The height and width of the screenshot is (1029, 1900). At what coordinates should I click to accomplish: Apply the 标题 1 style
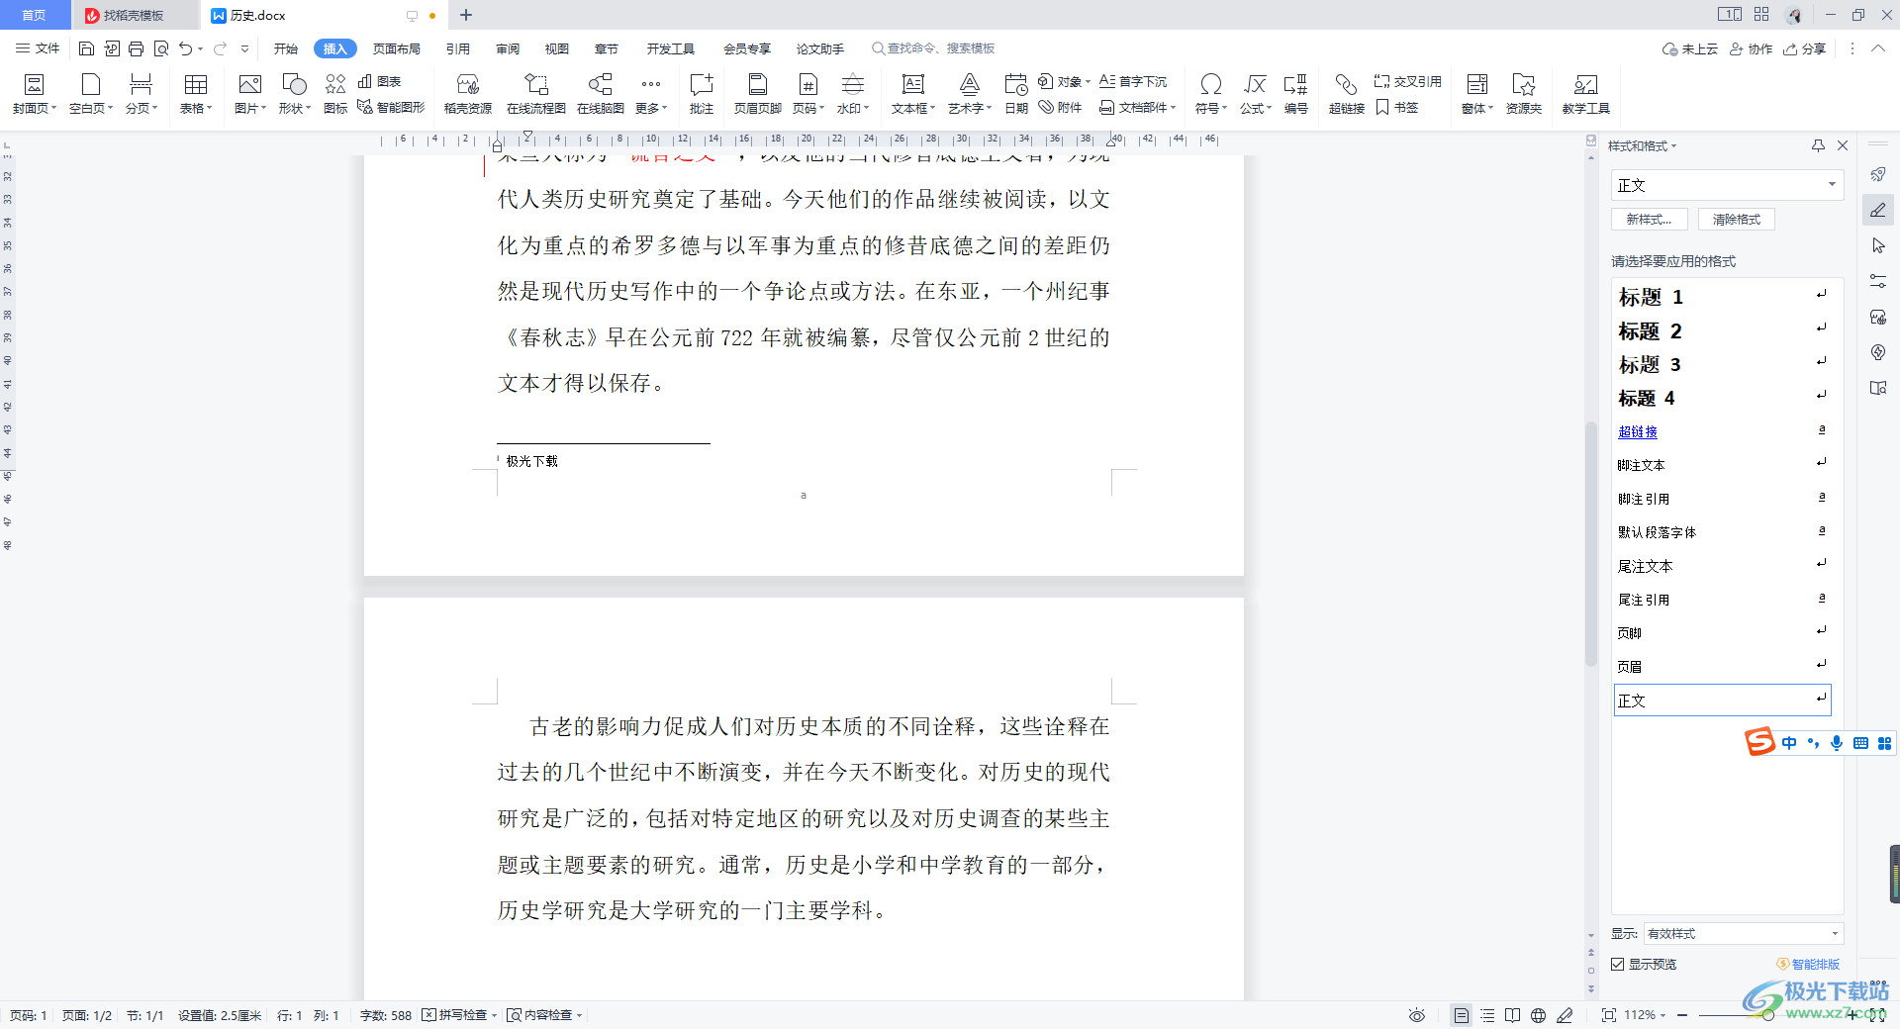[1724, 297]
